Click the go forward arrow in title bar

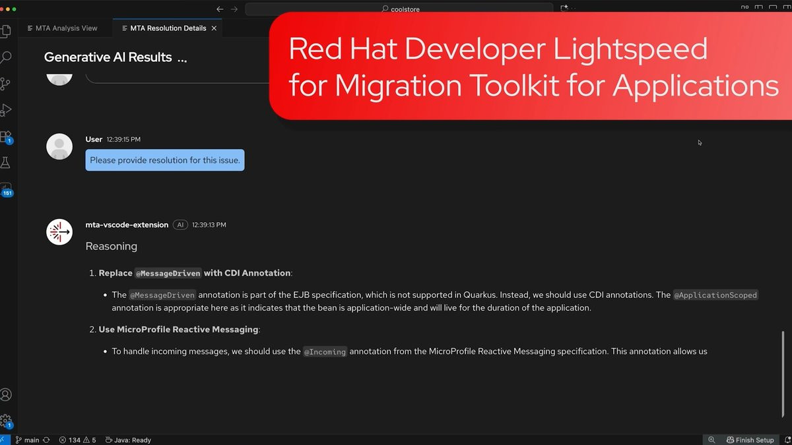point(234,9)
